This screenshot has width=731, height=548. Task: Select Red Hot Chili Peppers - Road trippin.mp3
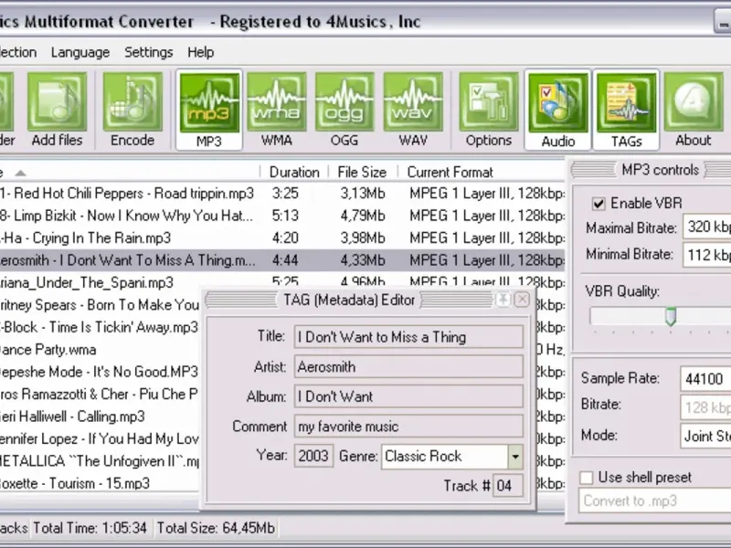coord(282,194)
